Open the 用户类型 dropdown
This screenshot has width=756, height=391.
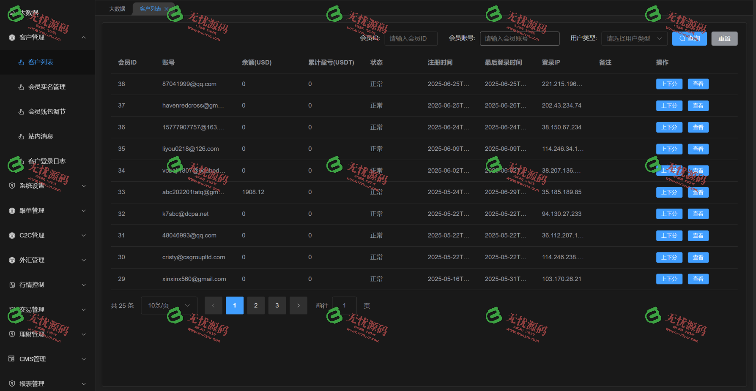pyautogui.click(x=634, y=38)
